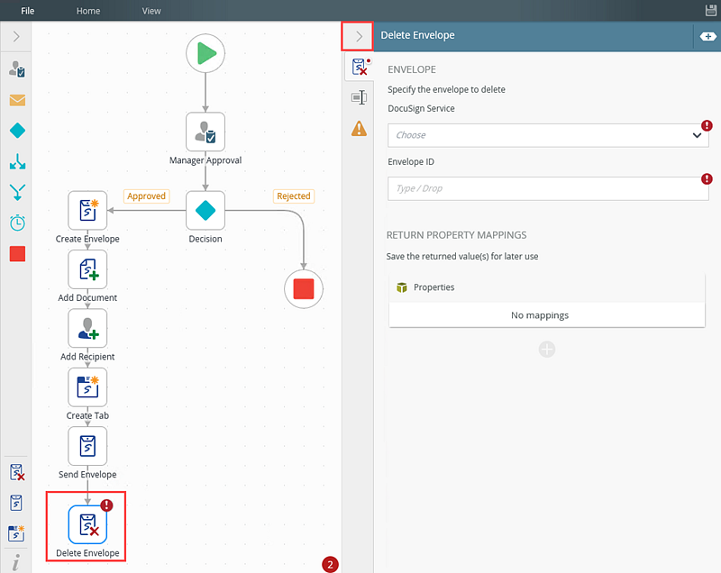The image size is (721, 573).
Task: Select the Delete Envelope step on canvas
Action: coord(87,524)
